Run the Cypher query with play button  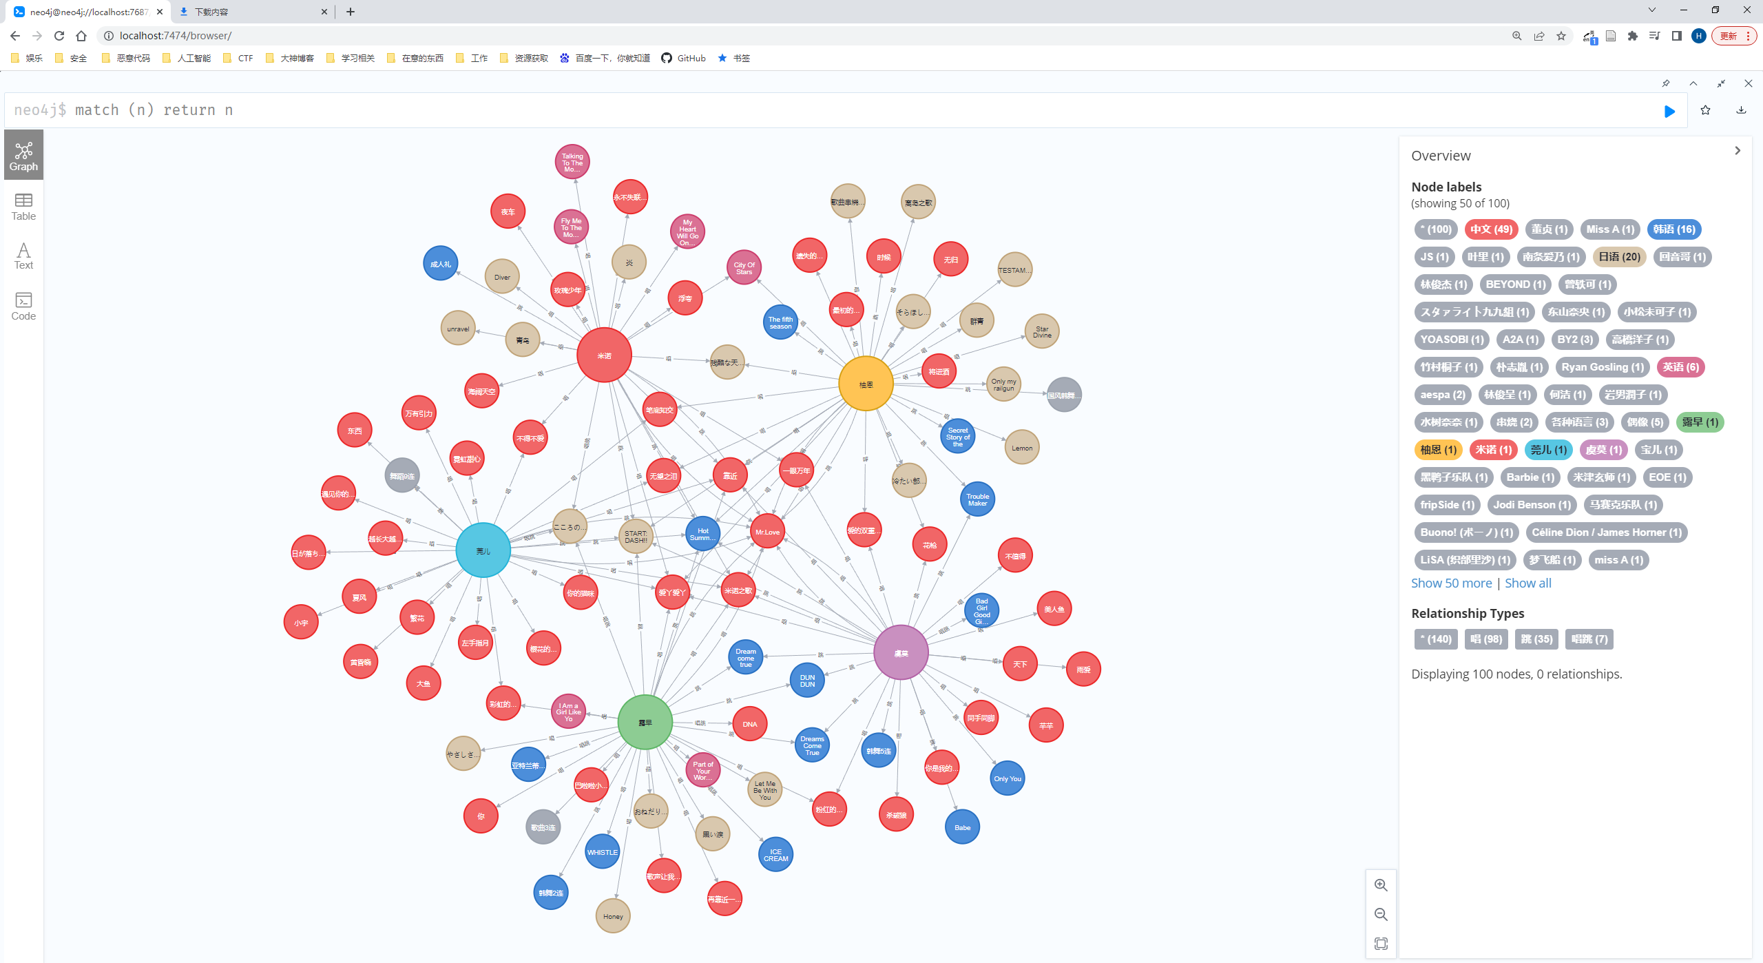point(1669,111)
